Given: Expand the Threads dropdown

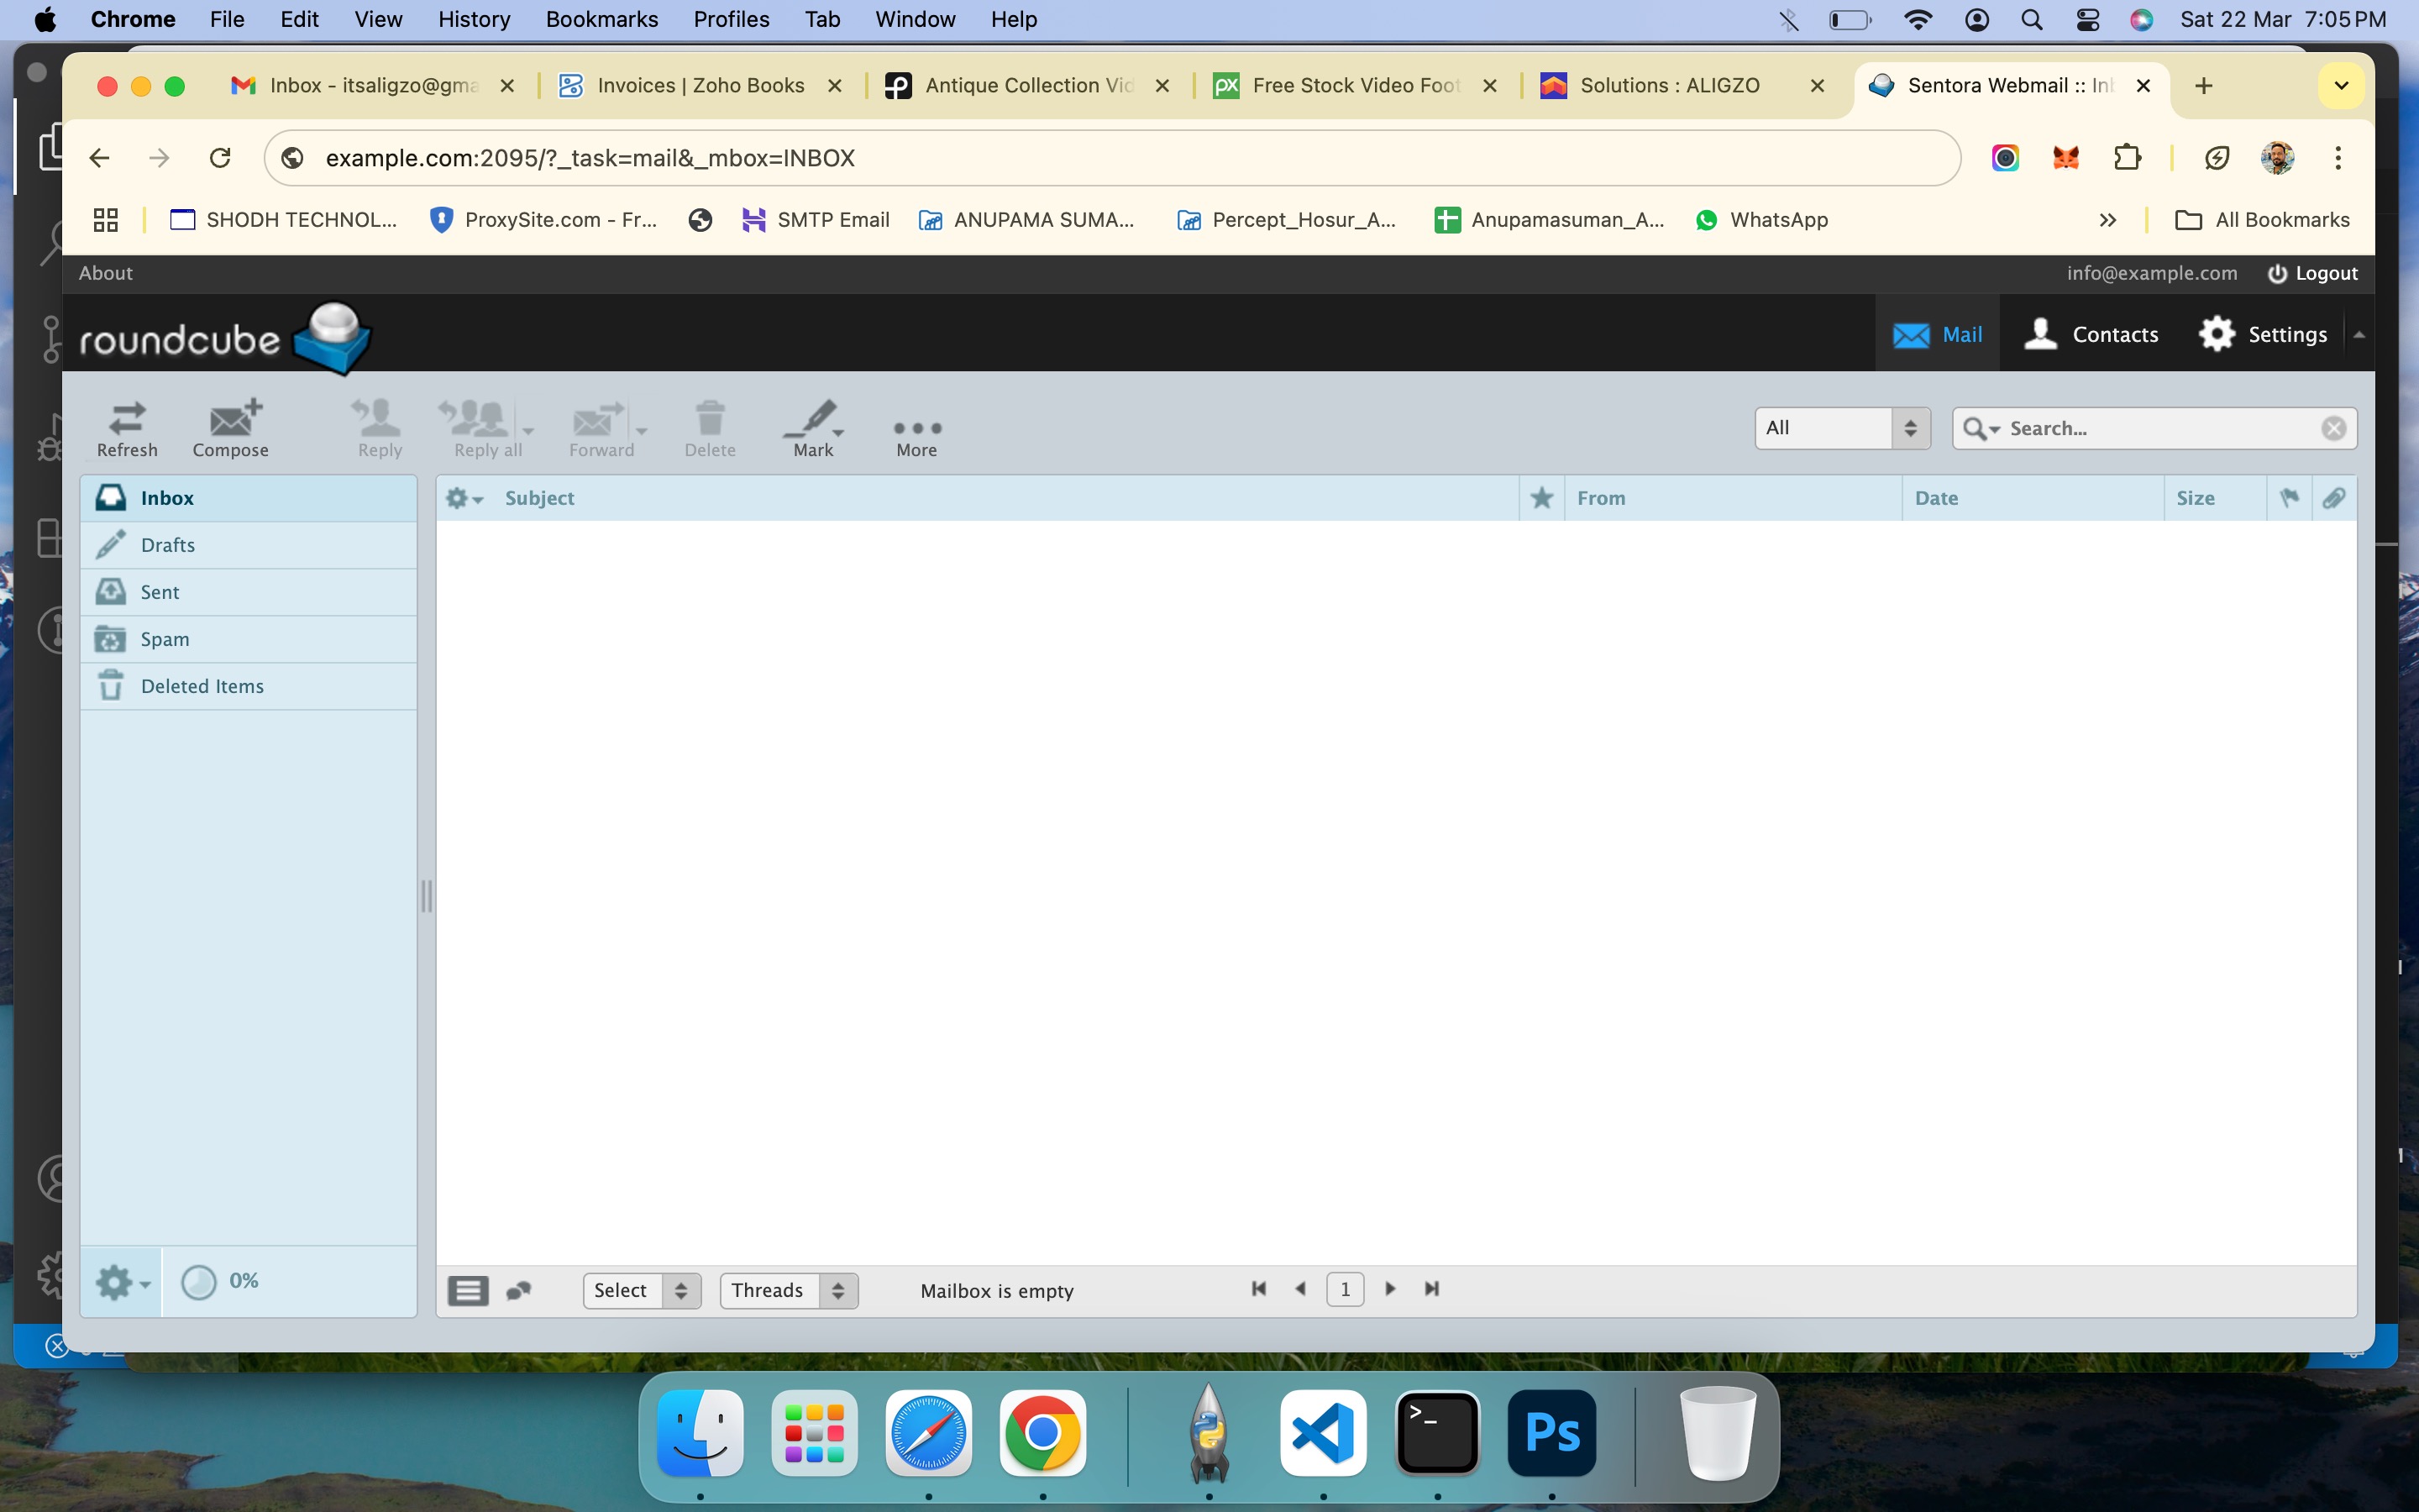Looking at the screenshot, I should point(788,1290).
